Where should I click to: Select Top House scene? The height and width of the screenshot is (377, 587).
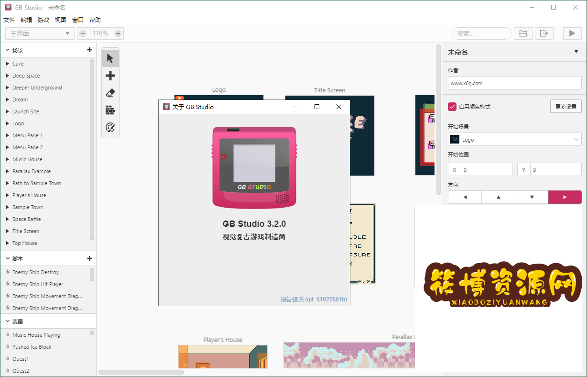click(25, 243)
